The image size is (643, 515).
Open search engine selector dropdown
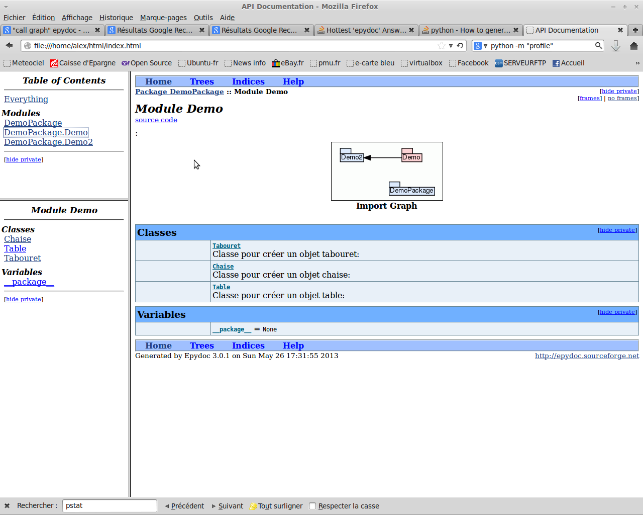(480, 46)
